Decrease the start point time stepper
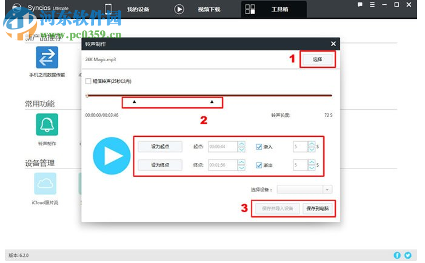 241,149
